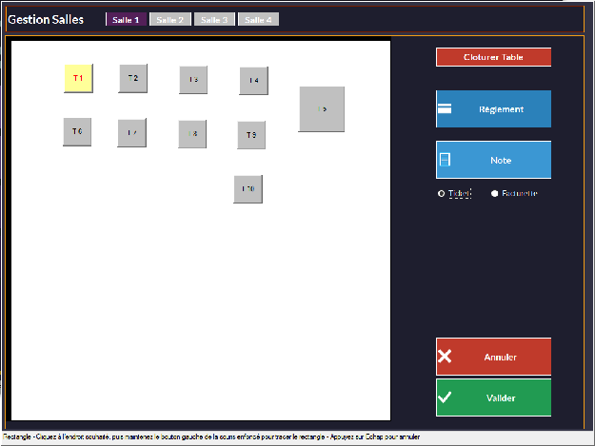This screenshot has width=595, height=446.
Task: Click the Note button
Action: pyautogui.click(x=493, y=160)
